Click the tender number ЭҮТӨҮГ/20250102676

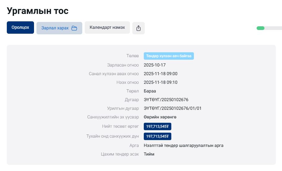(x=166, y=100)
